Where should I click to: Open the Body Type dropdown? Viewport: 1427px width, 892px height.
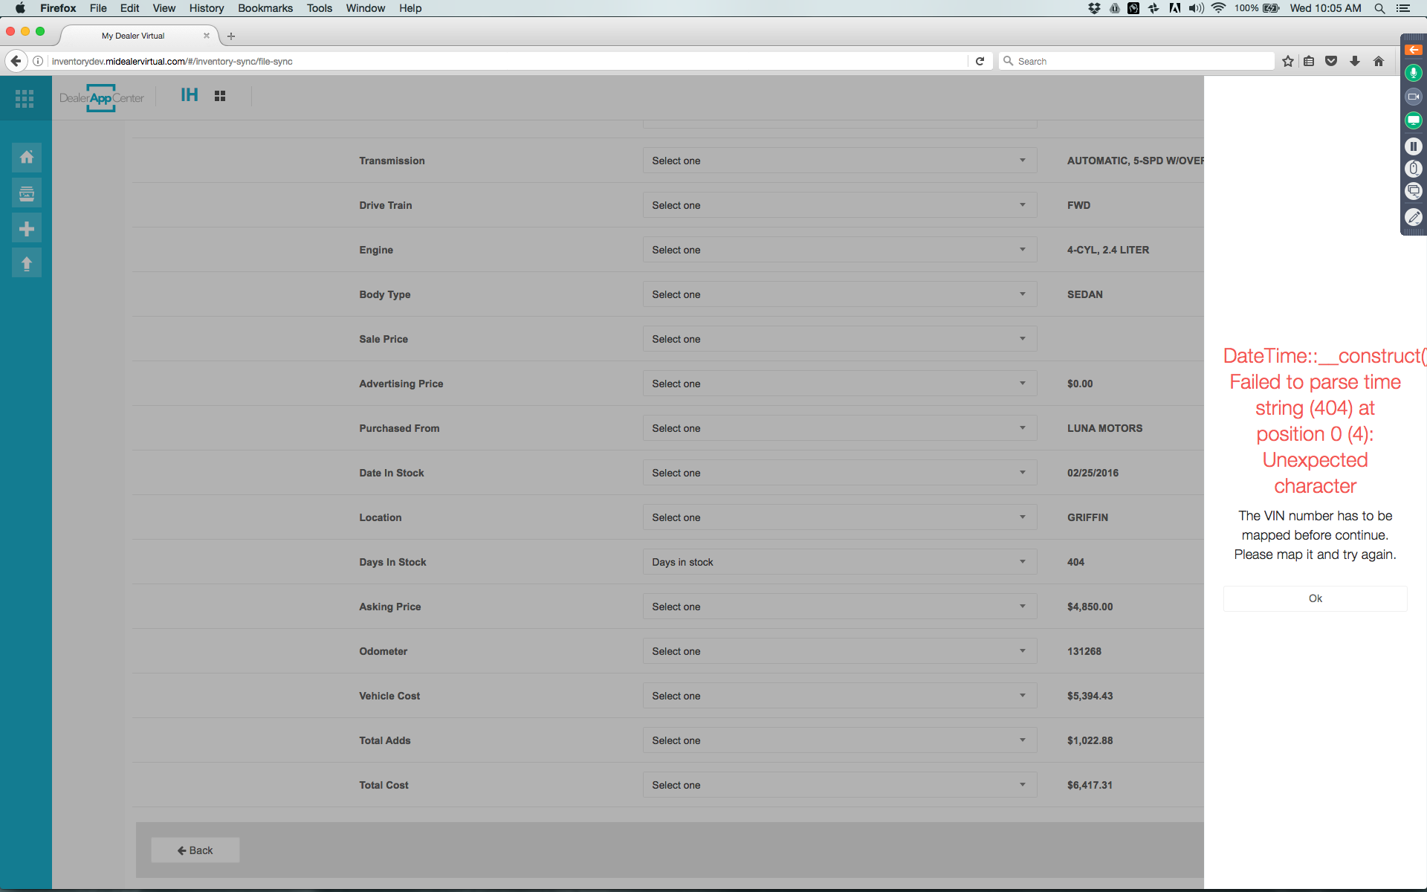840,294
